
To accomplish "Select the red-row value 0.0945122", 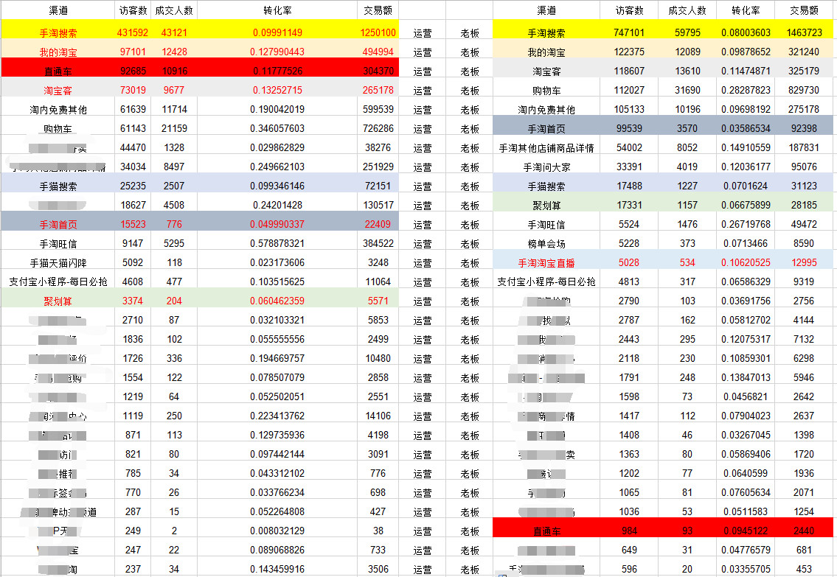I will (746, 531).
